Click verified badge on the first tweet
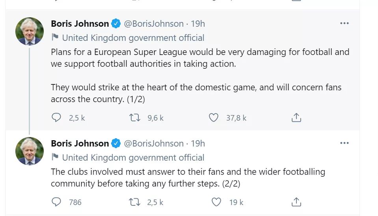Image resolution: width=378 pixels, height=216 pixels. [x=116, y=24]
